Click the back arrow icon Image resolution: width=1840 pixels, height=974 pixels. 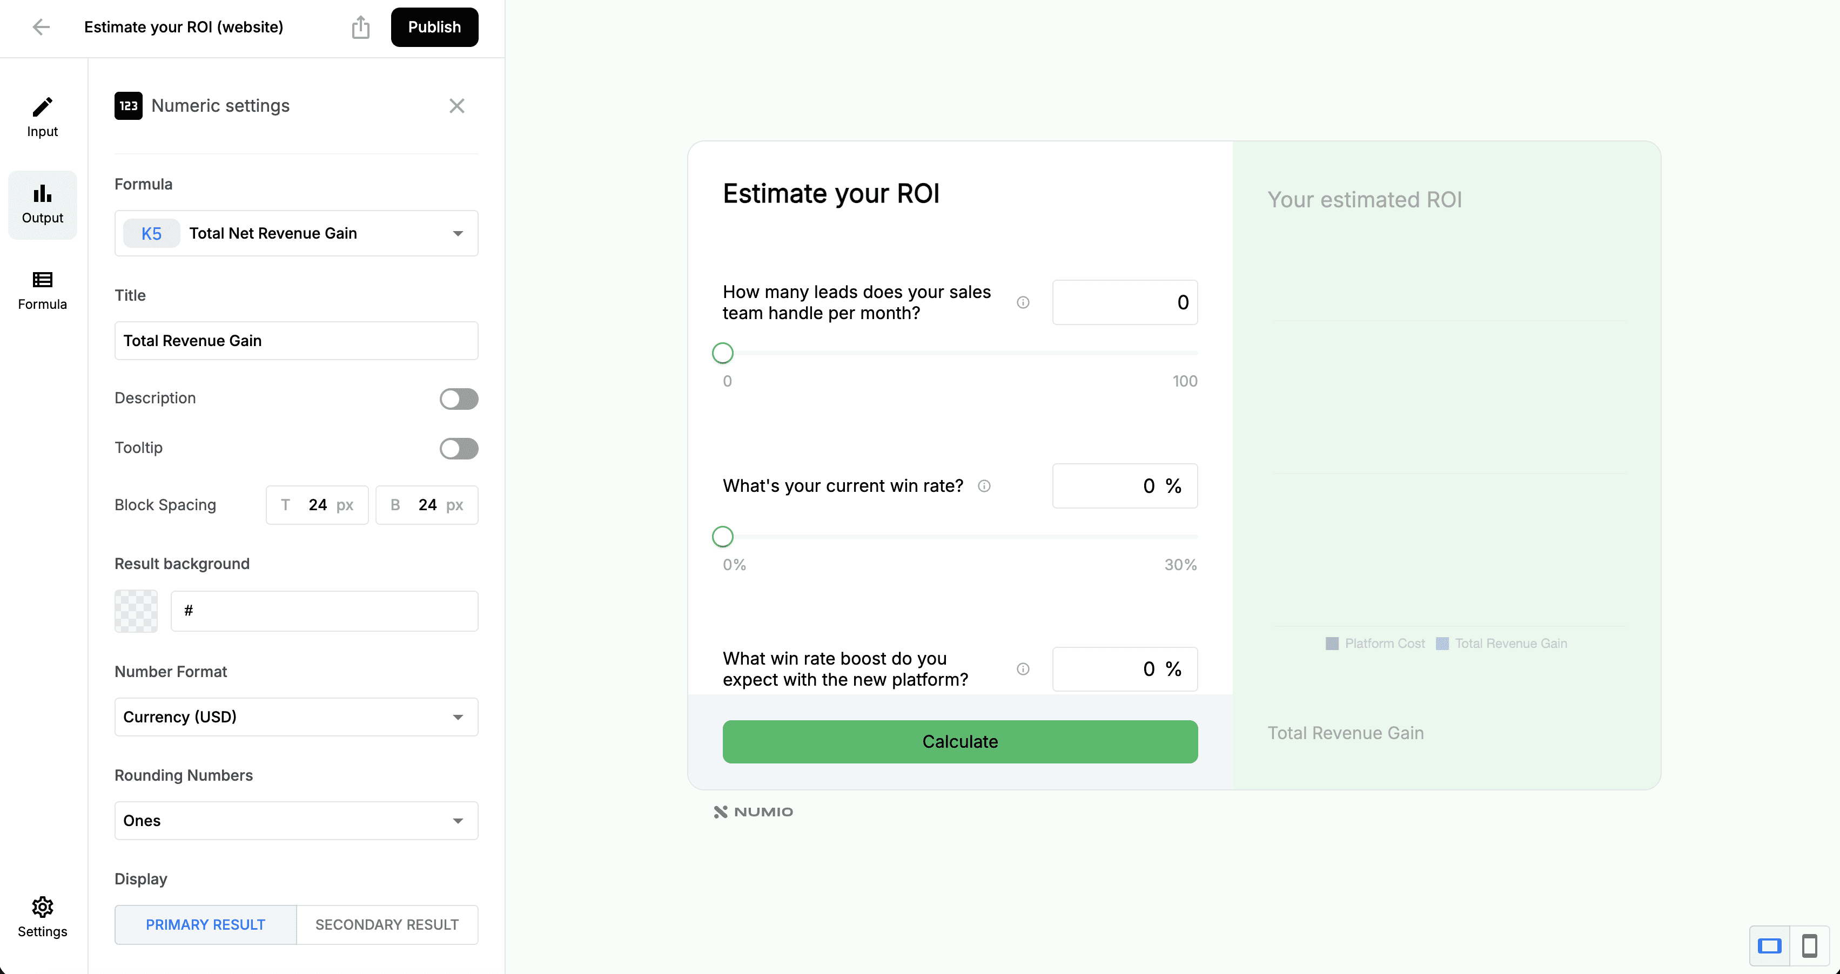pos(41,27)
